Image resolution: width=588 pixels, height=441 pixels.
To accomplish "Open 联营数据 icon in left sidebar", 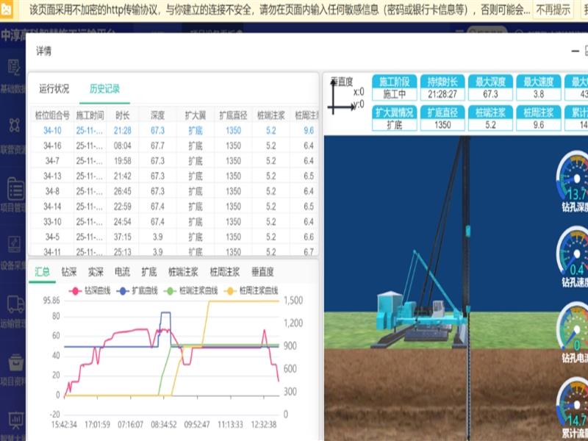I will coord(15,125).
